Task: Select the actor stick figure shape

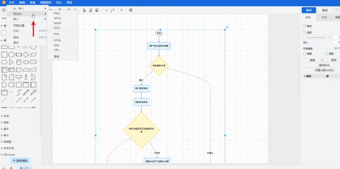Action: coord(26,77)
